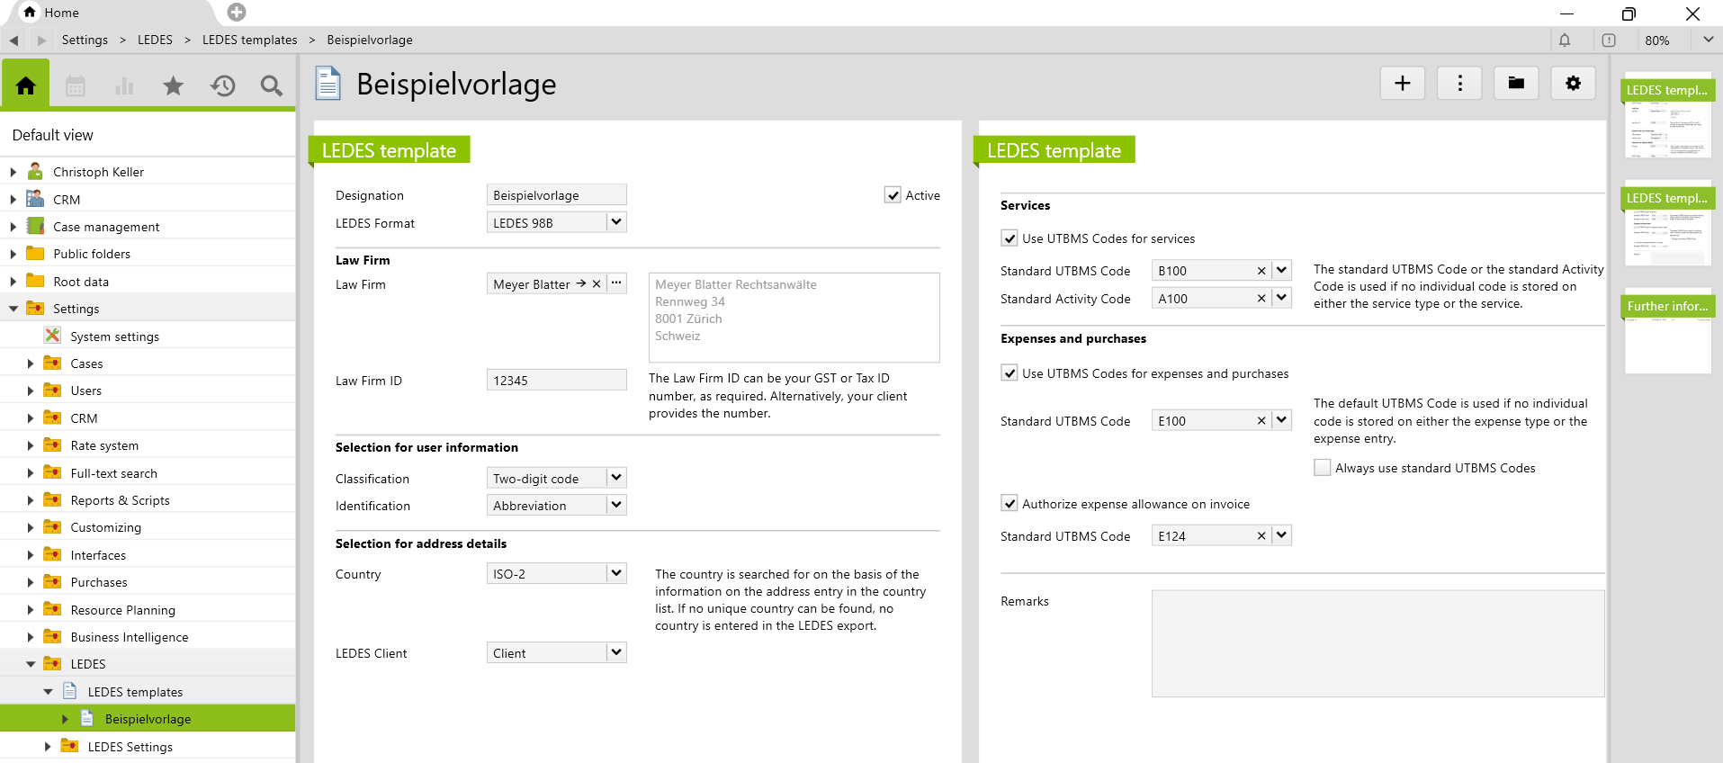Click LEDES templates in the breadcrumb
The width and height of the screenshot is (1723, 763).
(x=249, y=40)
